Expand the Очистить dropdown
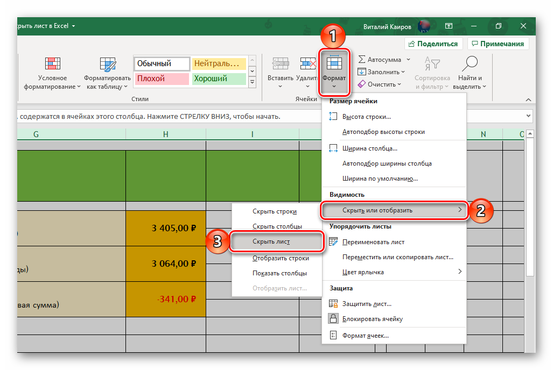This screenshot has width=553, height=370. (400, 84)
